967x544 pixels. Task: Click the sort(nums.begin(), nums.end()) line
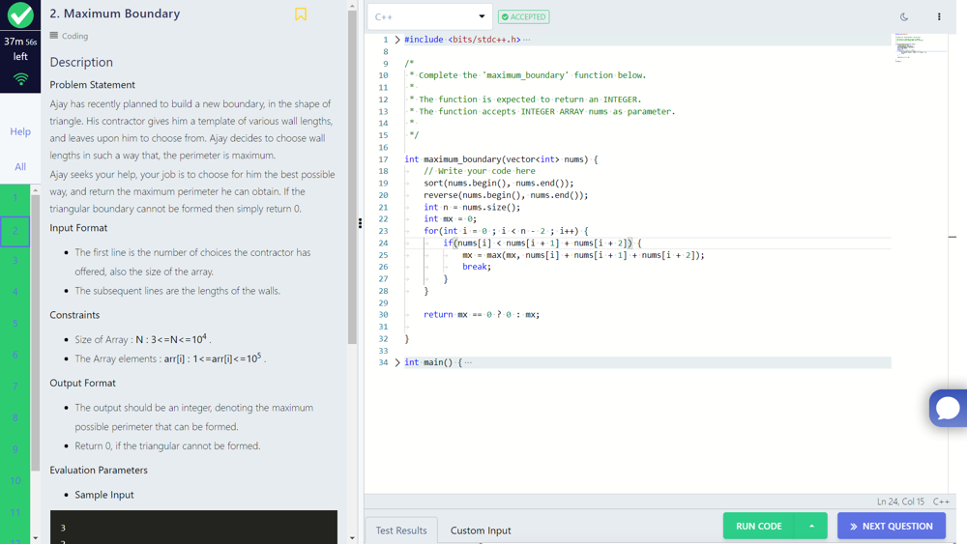tap(498, 183)
